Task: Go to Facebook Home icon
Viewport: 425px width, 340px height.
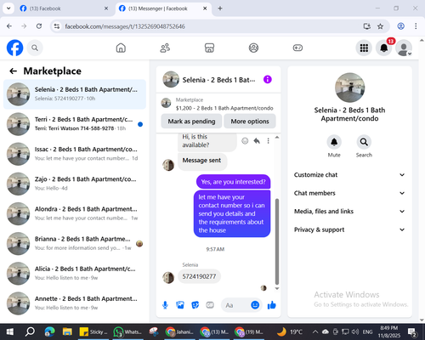Action: [x=121, y=48]
